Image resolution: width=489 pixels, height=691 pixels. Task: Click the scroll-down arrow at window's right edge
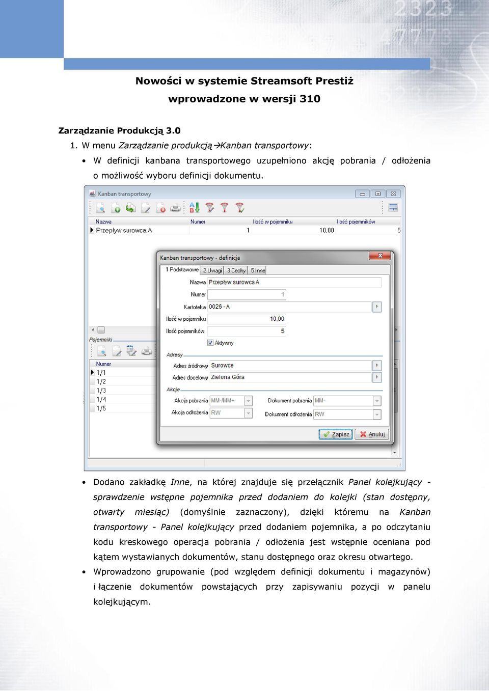(395, 452)
